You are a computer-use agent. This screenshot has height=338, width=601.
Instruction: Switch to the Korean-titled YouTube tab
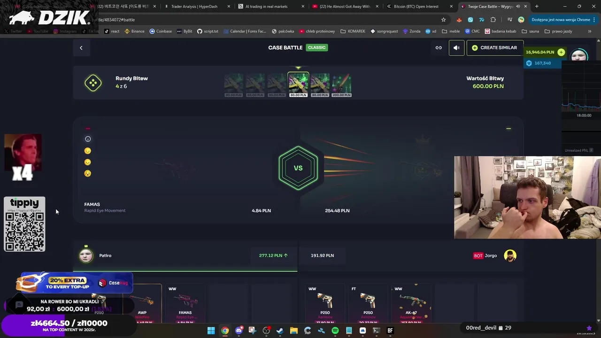coord(123,7)
